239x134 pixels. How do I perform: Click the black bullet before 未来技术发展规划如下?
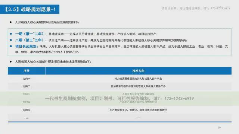10,61
